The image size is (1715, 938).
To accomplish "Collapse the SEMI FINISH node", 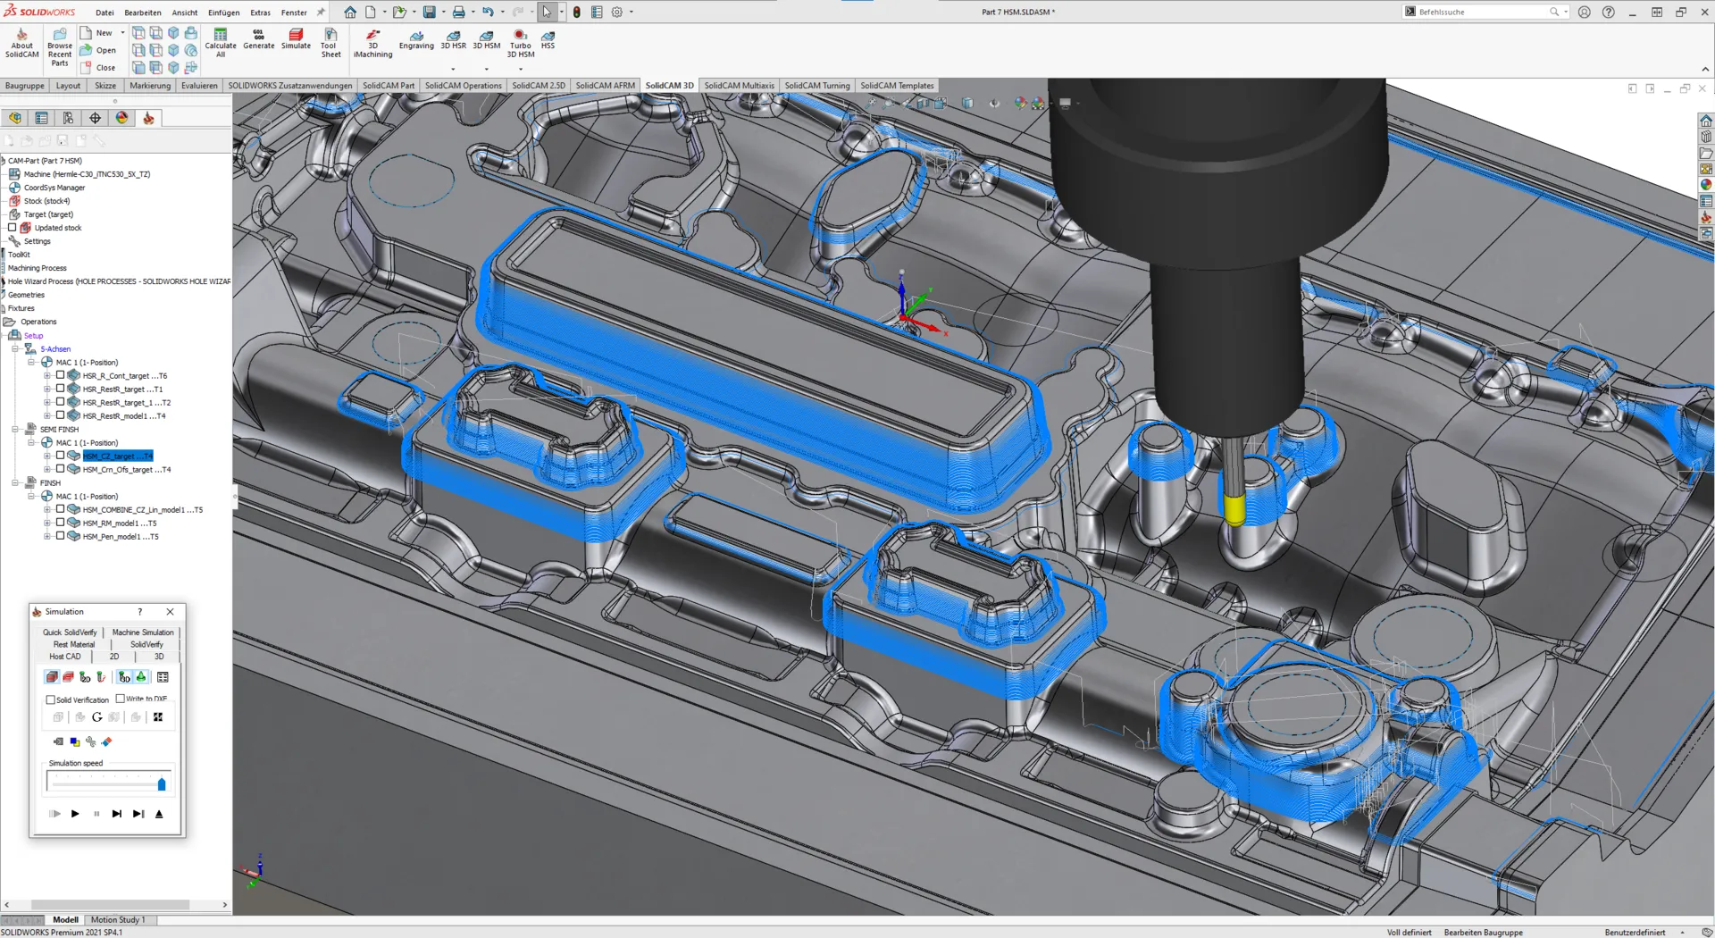I will pyautogui.click(x=16, y=429).
